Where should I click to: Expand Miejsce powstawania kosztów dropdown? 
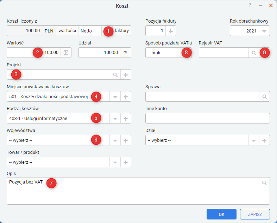coord(115,97)
